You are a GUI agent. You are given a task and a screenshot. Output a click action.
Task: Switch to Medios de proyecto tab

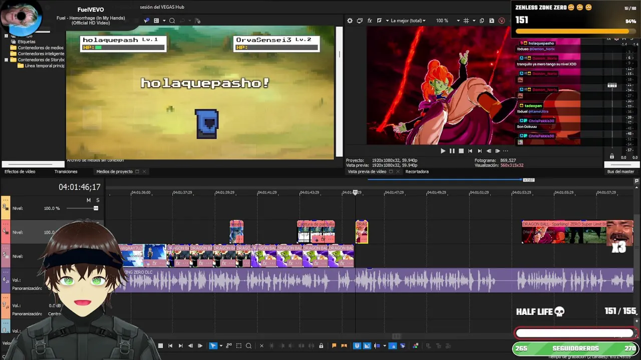(x=115, y=171)
